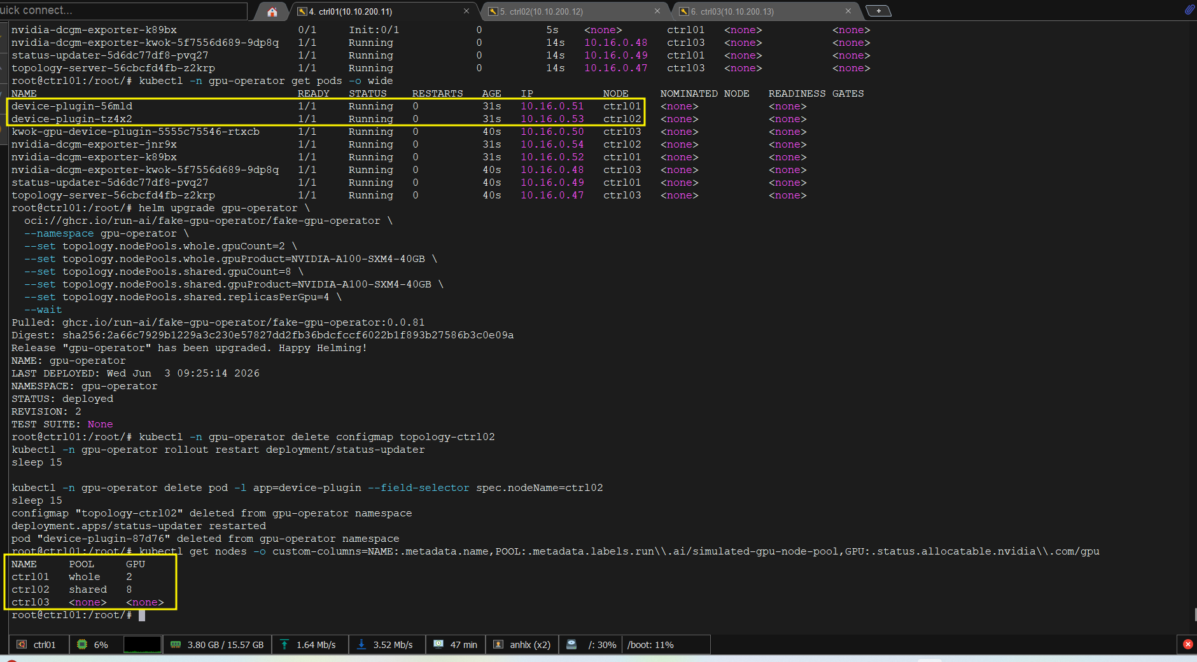Click the 'helm upgrade gpu-operator' command line

coord(161,208)
